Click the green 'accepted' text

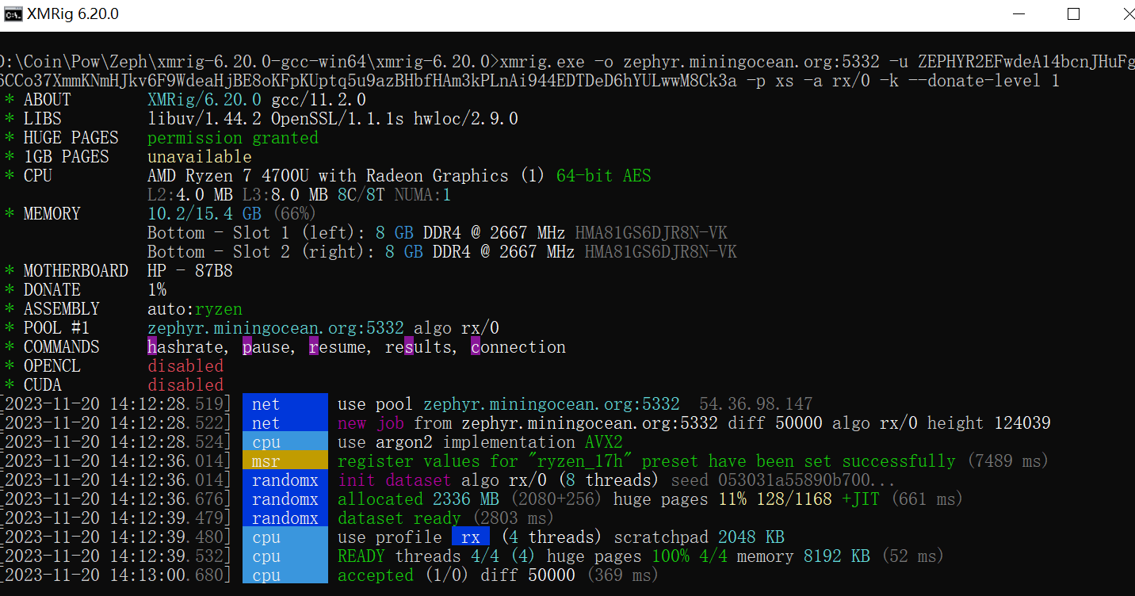click(x=376, y=575)
